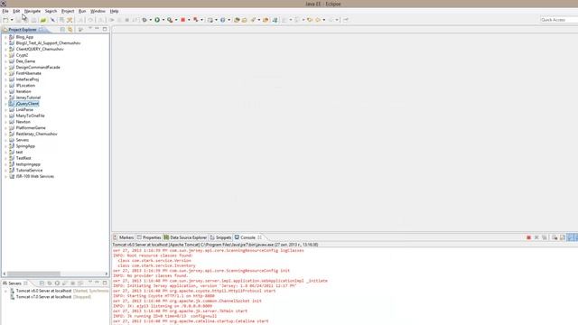
Task: Collapse All in Project Explorer toolbar
Action: point(62,29)
